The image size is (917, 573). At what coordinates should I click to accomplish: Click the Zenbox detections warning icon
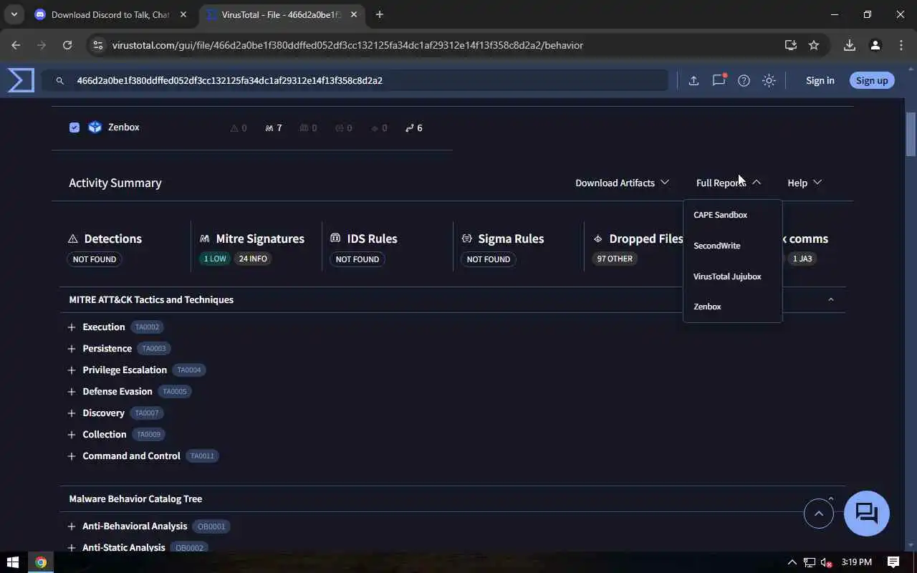coord(234,128)
